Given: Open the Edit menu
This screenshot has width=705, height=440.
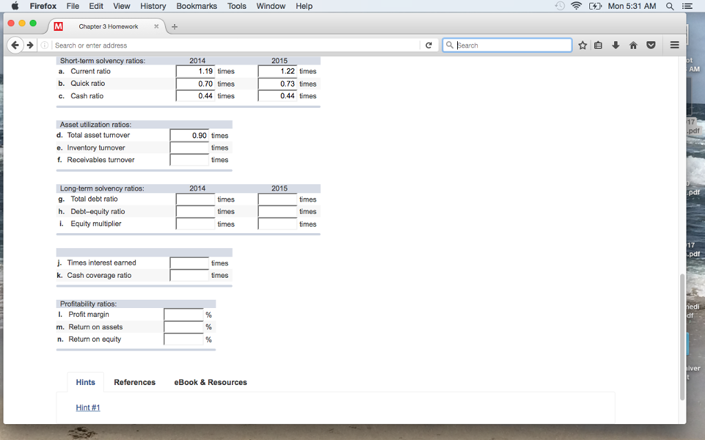Looking at the screenshot, I should coord(96,6).
